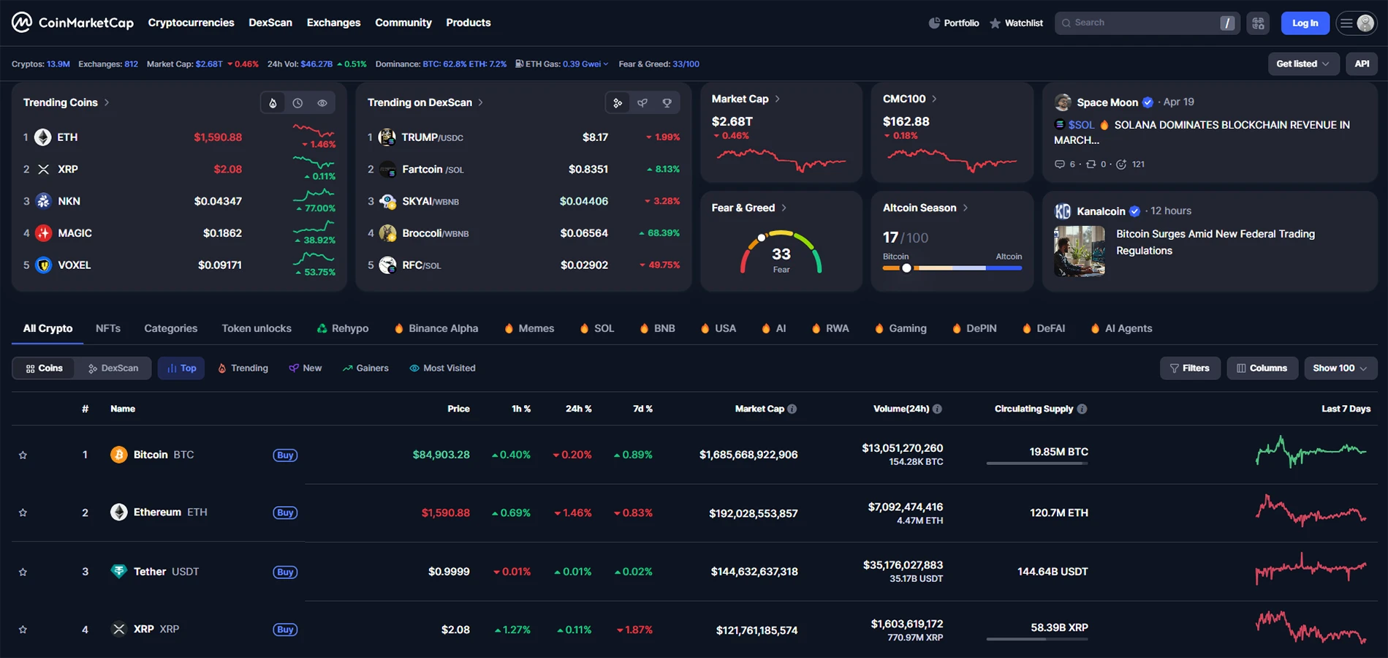Select the flame icon in Trending Coins

pyautogui.click(x=273, y=103)
